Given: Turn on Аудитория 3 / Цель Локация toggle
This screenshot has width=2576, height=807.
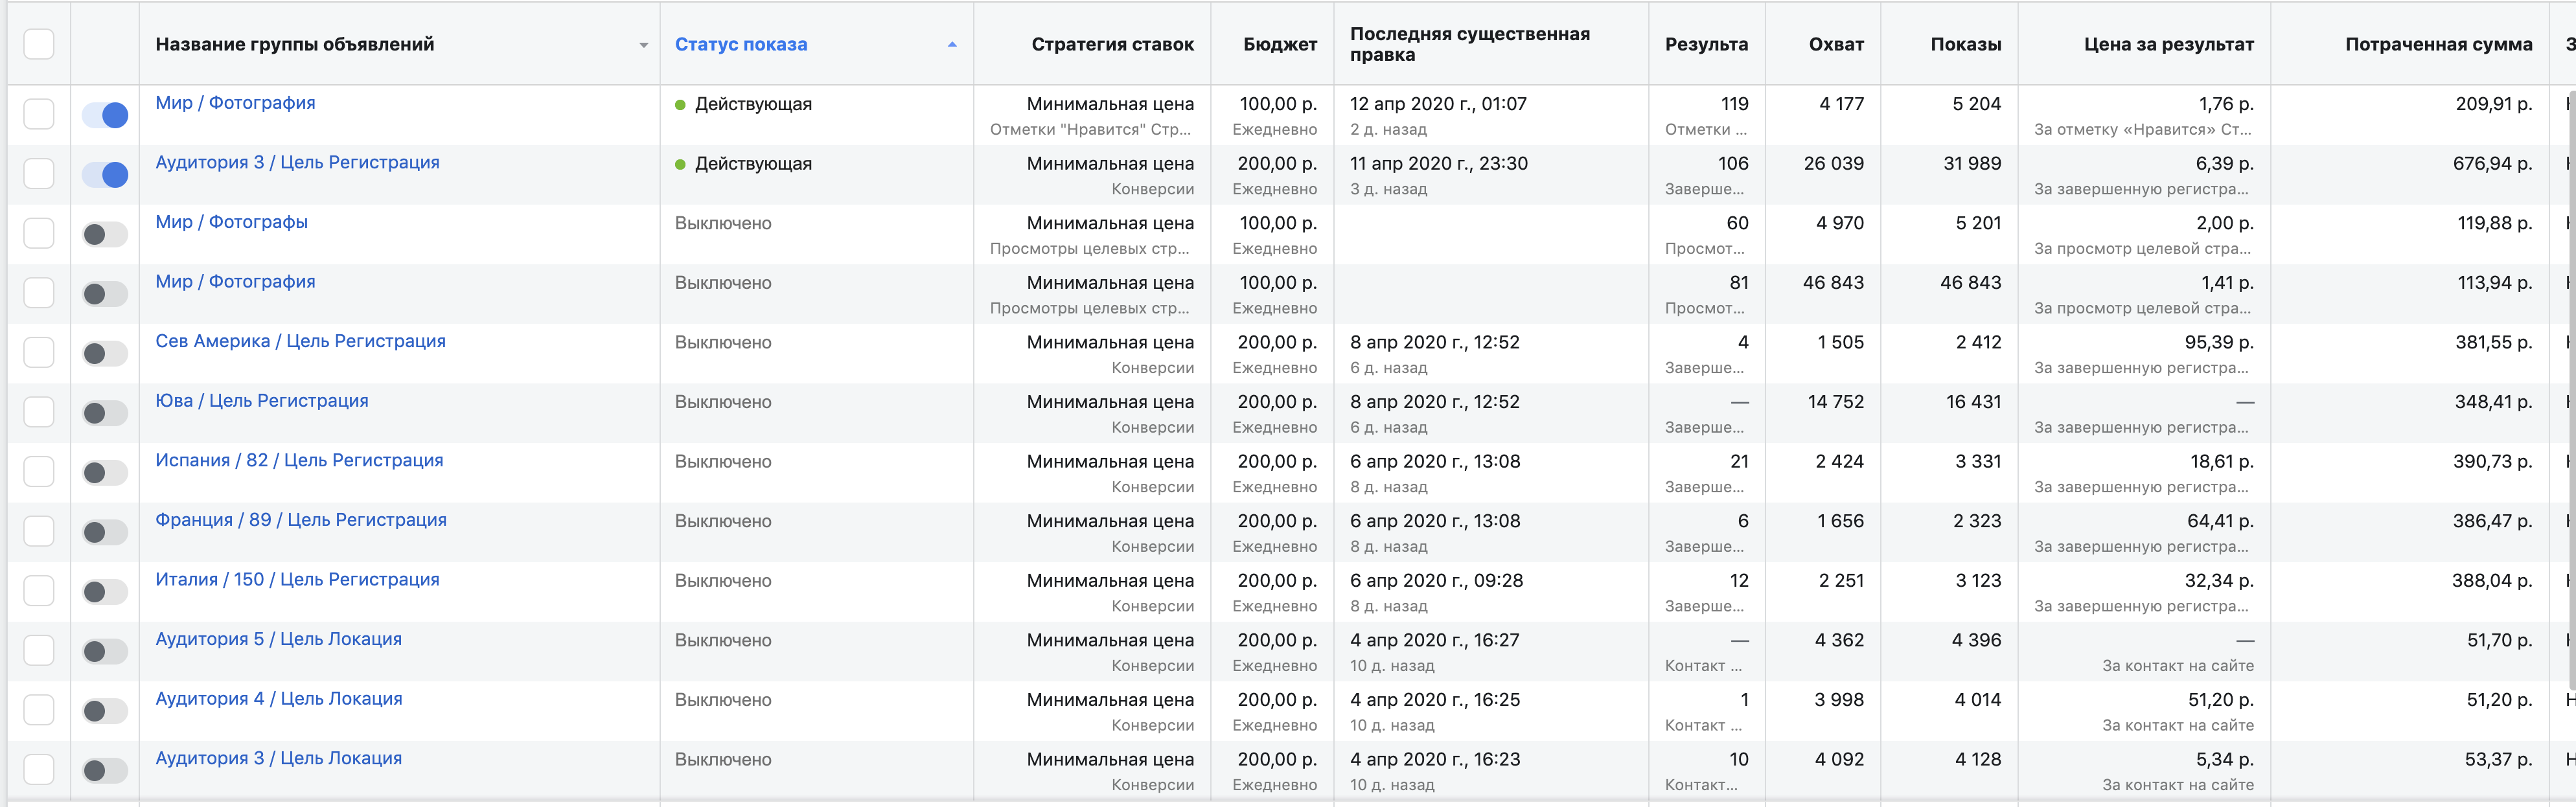Looking at the screenshot, I should [105, 770].
